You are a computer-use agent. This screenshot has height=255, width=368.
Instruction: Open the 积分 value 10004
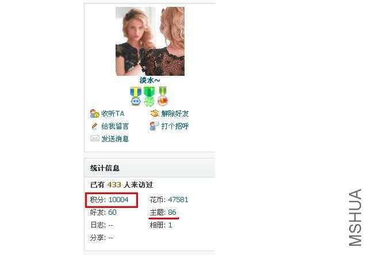[x=118, y=200]
